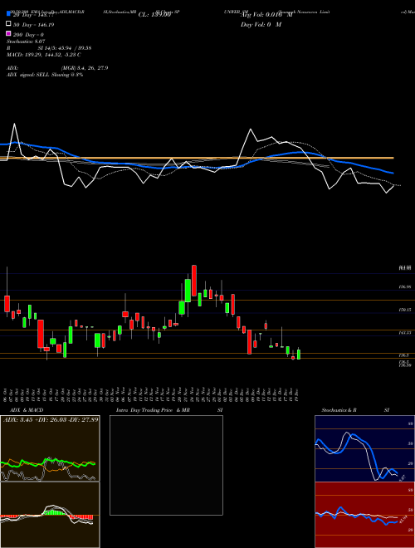Click the 'CL: 139.00' close price label
The width and height of the screenshot is (415, 548).
point(154,15)
